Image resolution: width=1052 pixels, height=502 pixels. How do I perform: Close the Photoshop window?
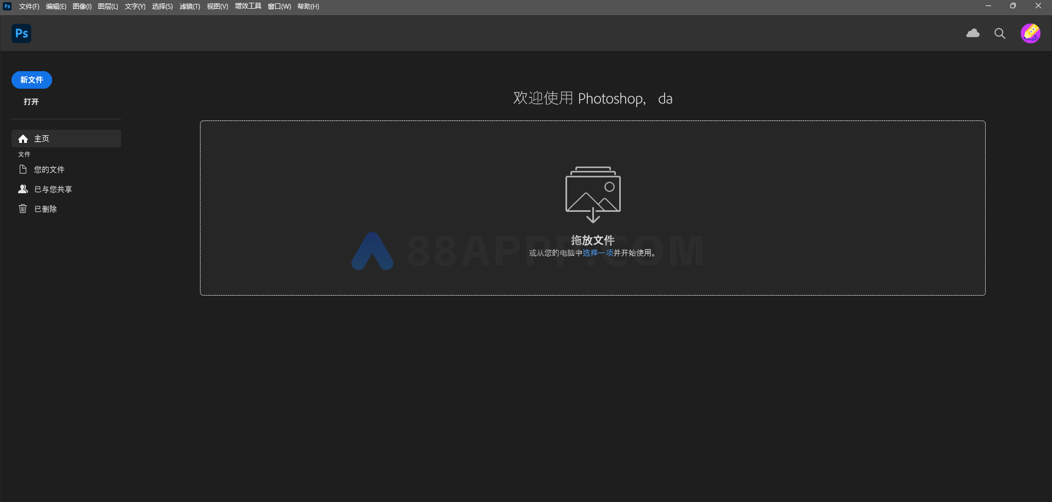1038,6
